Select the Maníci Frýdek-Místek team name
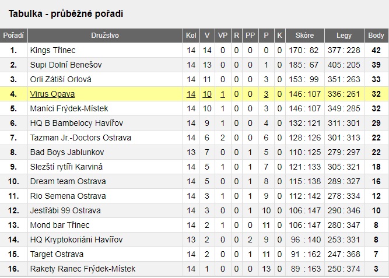The image size is (389, 278). coord(69,108)
